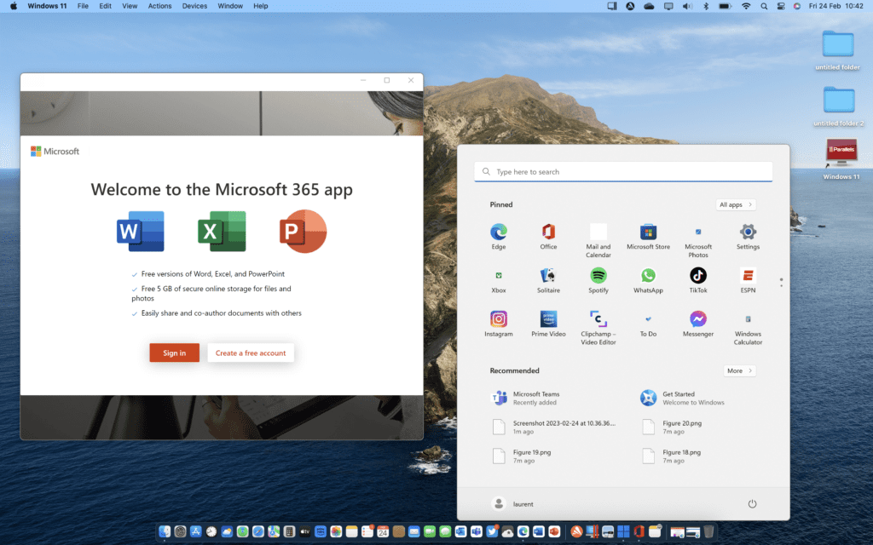Select untitled folder 2 on the desktop
This screenshot has width=873, height=545.
[839, 106]
